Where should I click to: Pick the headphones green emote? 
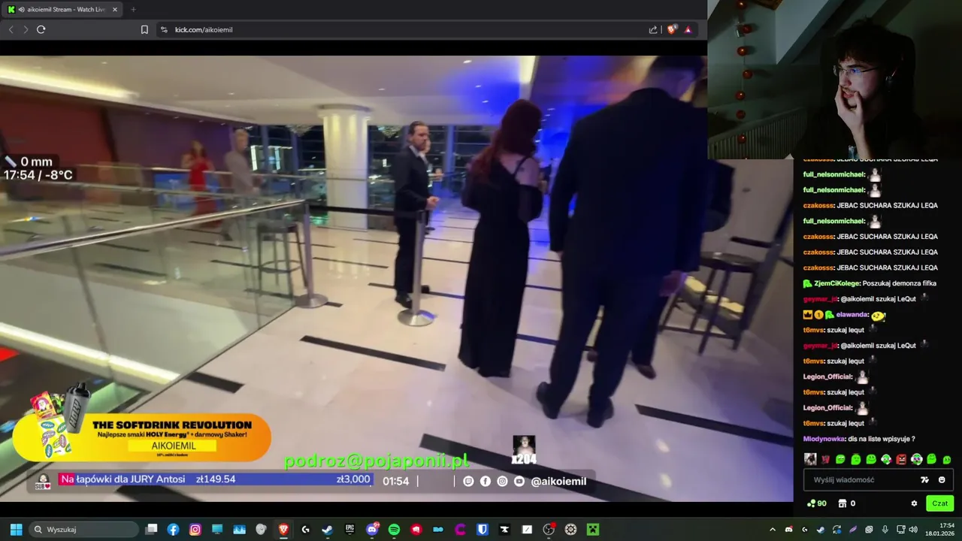pyautogui.click(x=917, y=459)
